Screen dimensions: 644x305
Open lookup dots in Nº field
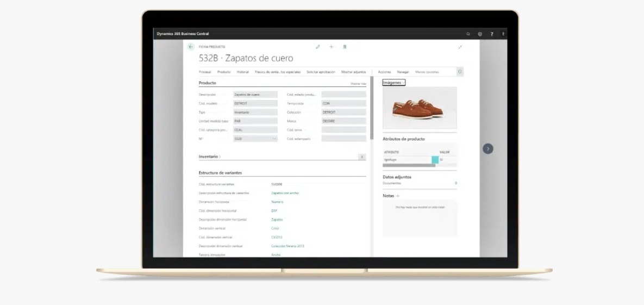(x=274, y=139)
